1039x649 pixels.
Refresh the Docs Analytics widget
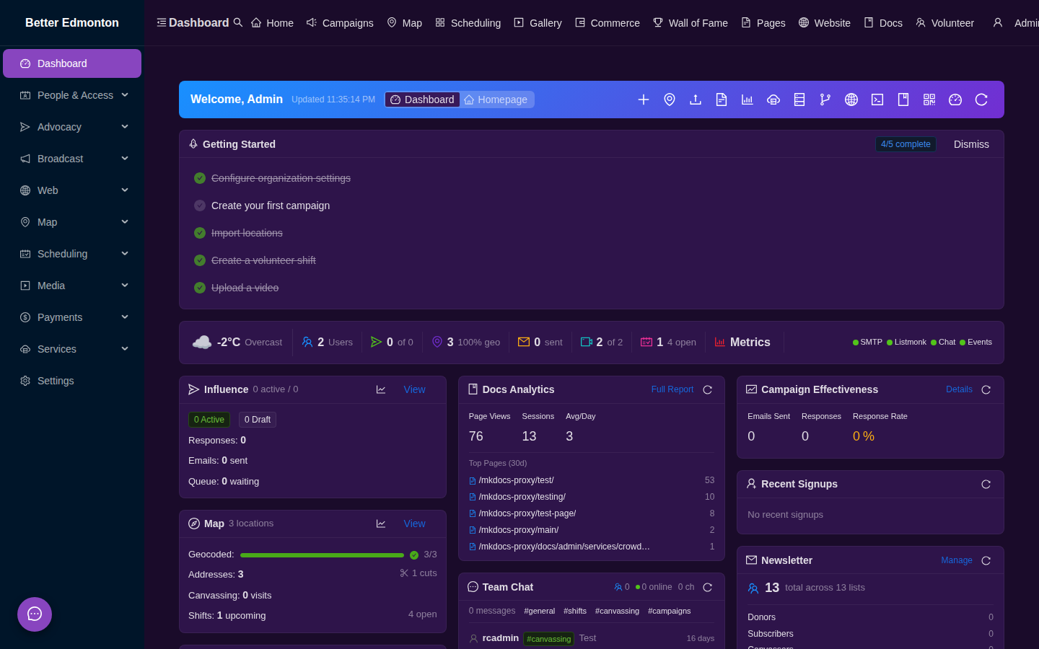click(708, 389)
